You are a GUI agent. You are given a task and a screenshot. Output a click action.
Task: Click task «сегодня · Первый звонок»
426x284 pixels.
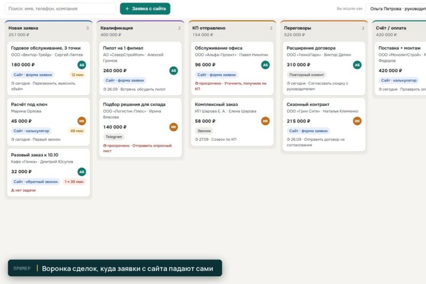click(x=35, y=140)
